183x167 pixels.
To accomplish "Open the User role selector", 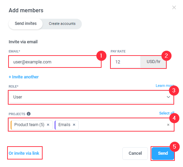I will coord(91,97).
